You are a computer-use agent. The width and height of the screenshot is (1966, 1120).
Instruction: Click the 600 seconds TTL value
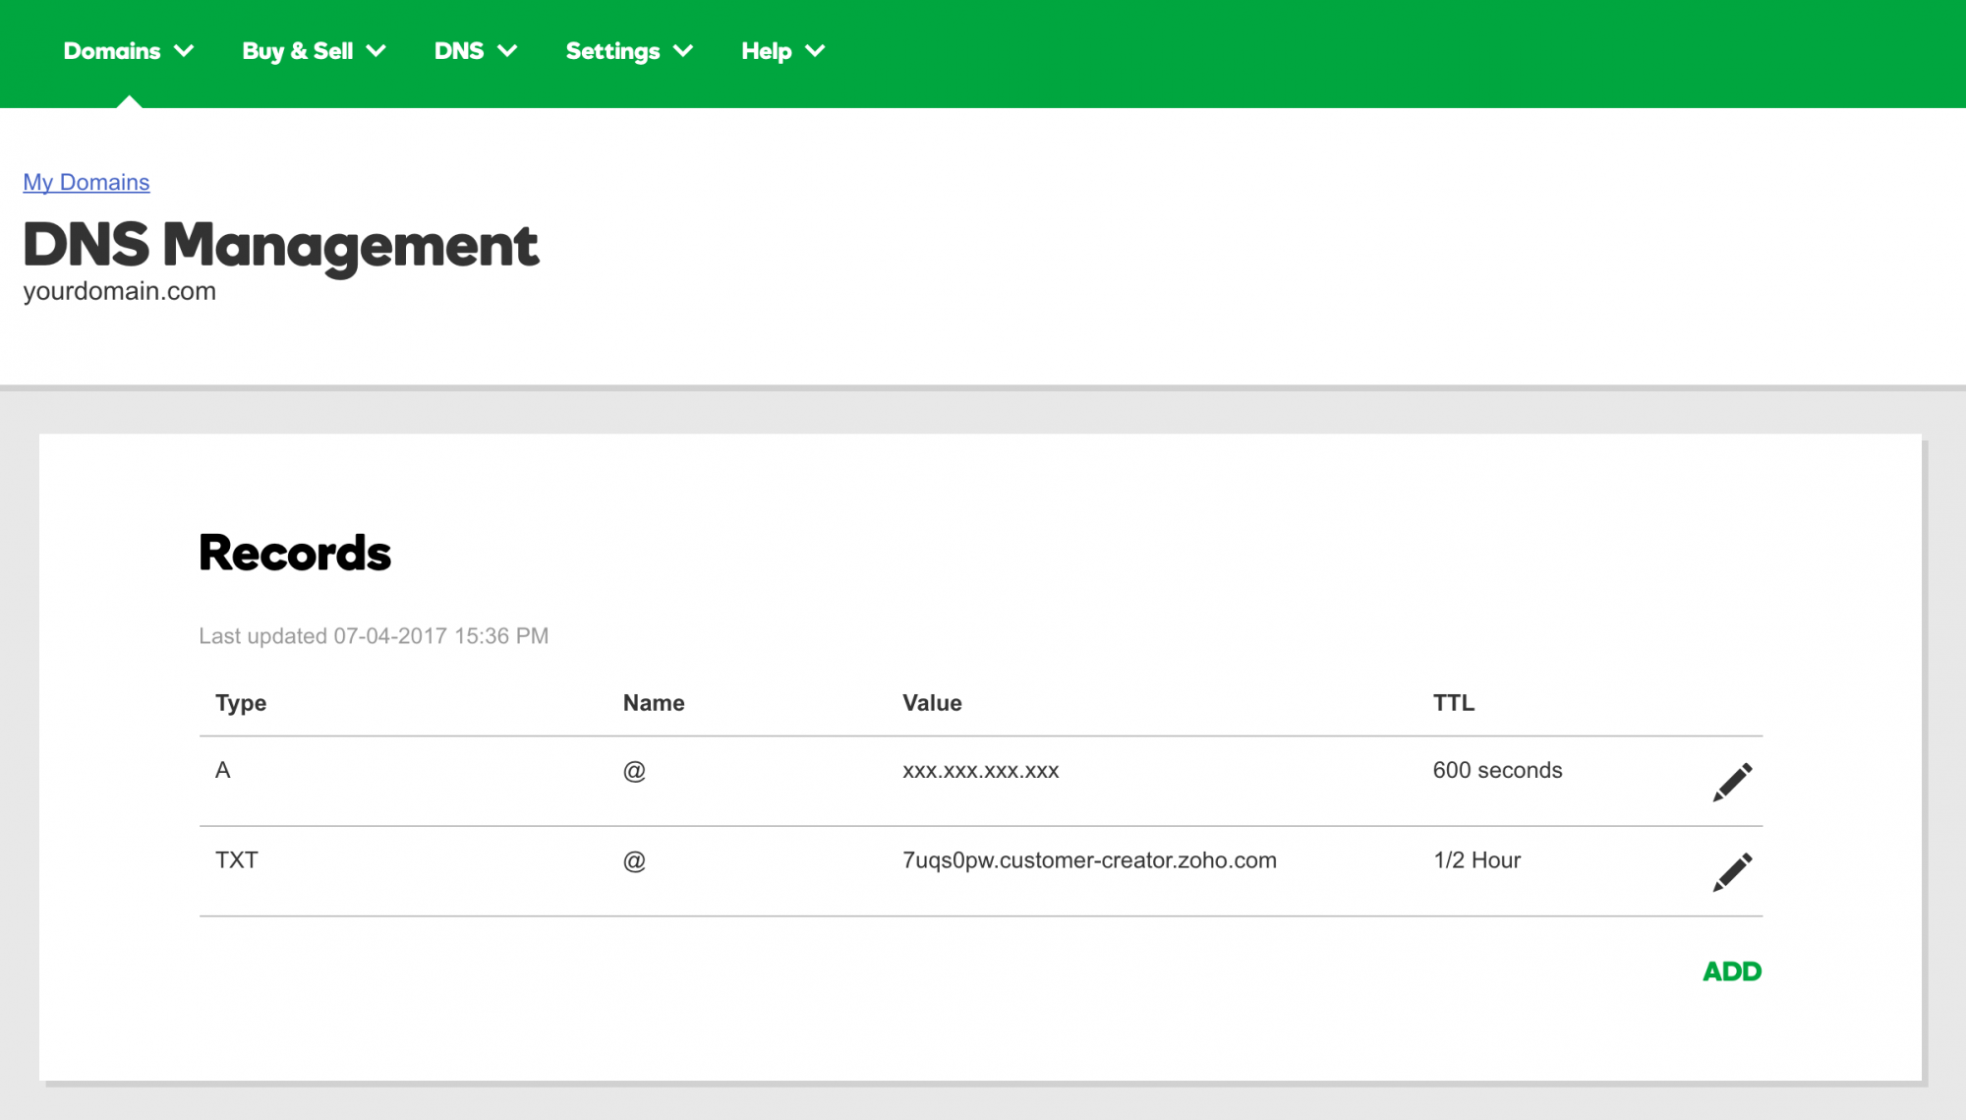(1497, 770)
